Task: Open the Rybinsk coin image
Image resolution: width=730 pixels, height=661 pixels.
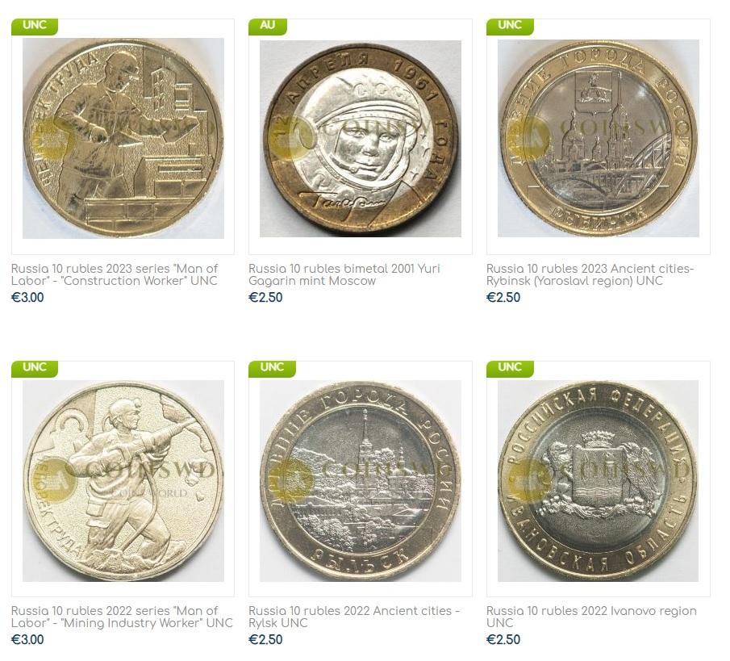Action: (599, 138)
